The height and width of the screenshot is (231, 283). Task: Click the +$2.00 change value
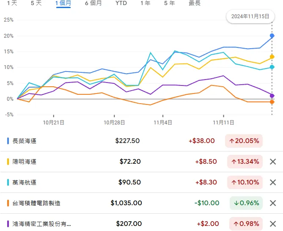tap(208, 224)
